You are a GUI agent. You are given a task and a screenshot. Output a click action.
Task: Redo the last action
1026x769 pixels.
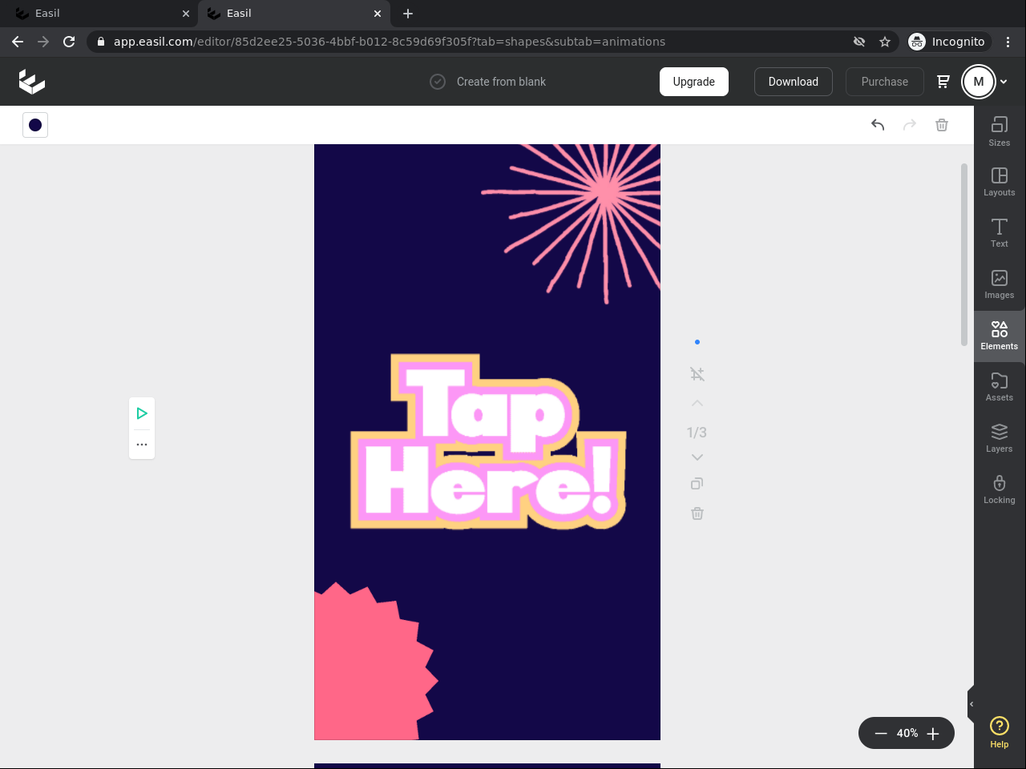[x=910, y=125]
